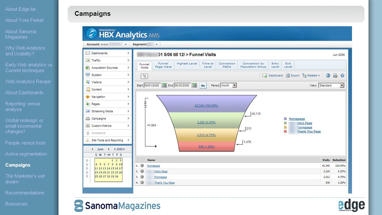Click the 2,225 (5.25%) funnel link

pos(206,122)
